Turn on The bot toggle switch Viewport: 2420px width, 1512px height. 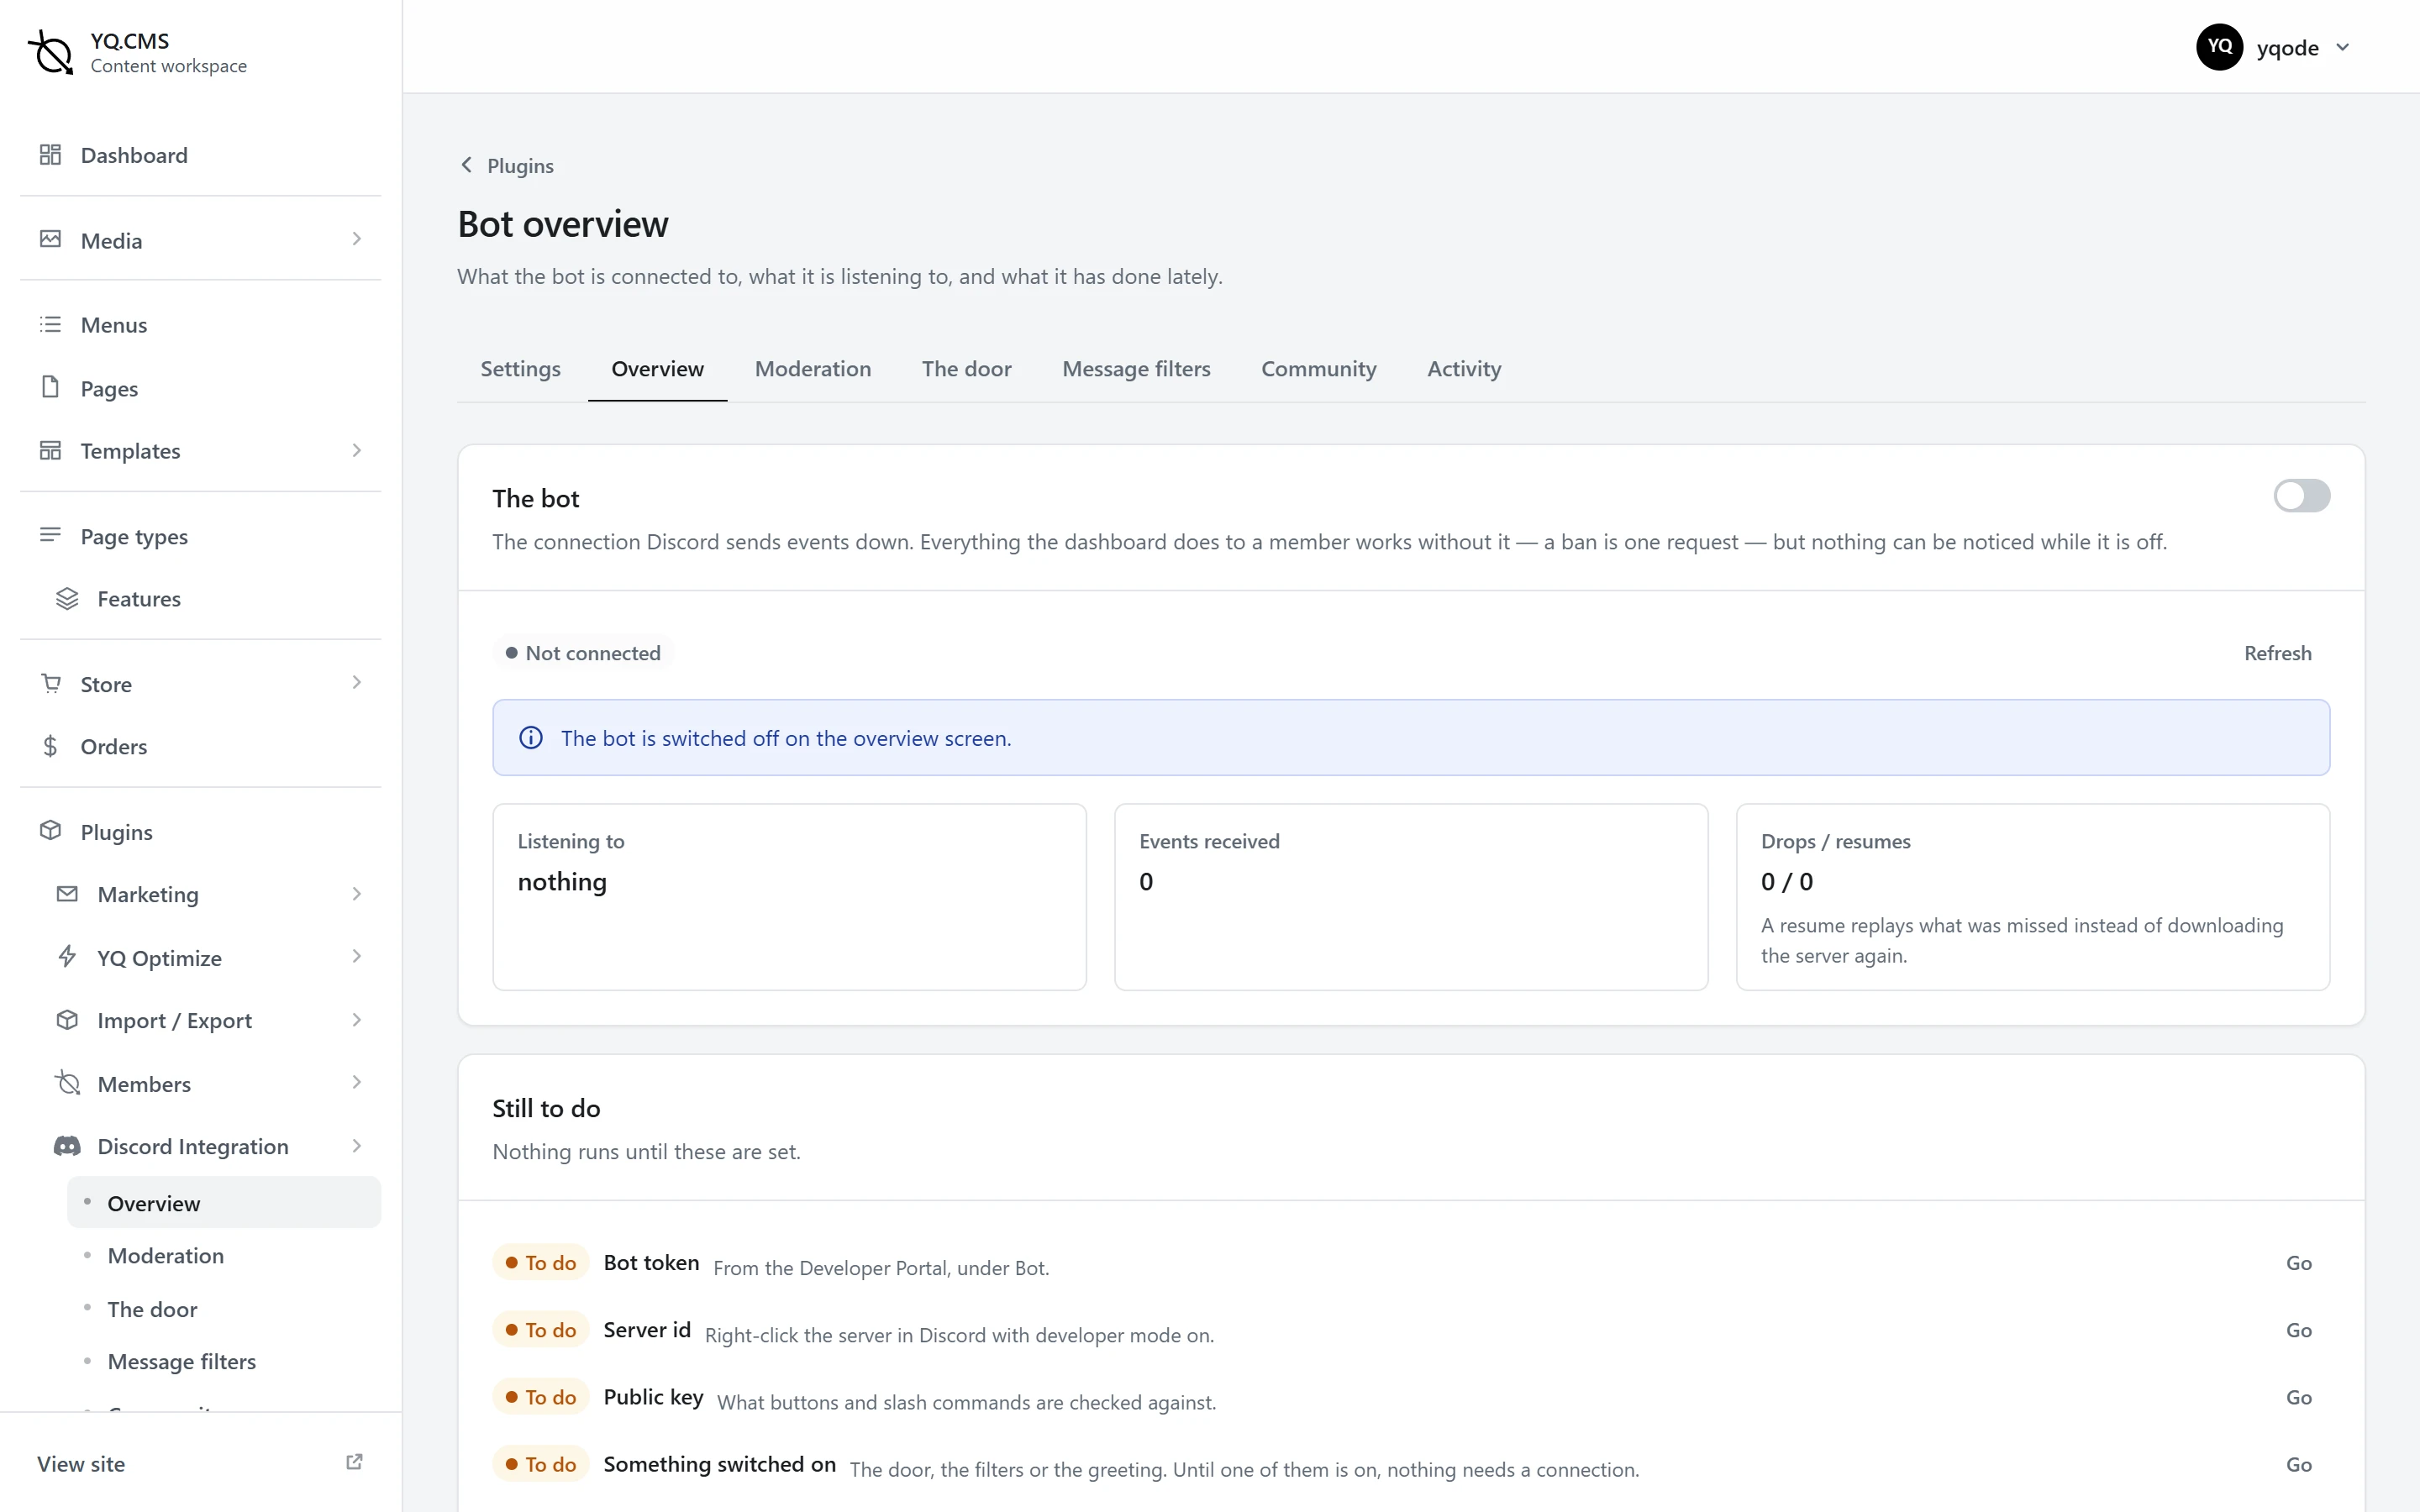pos(2301,496)
